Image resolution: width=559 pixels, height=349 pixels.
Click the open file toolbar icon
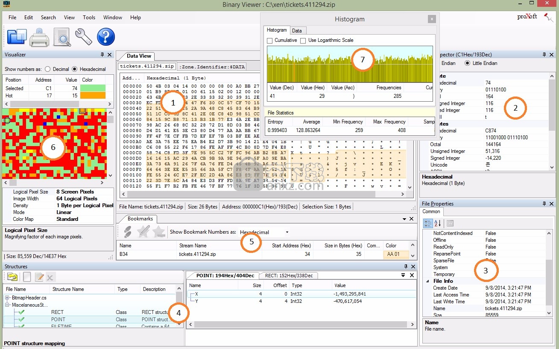pos(17,36)
